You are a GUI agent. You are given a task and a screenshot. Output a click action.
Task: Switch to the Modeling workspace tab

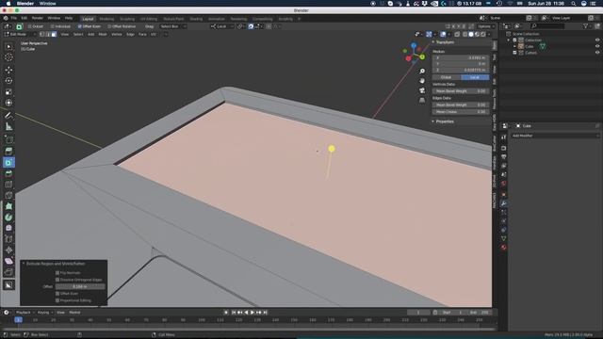(106, 19)
